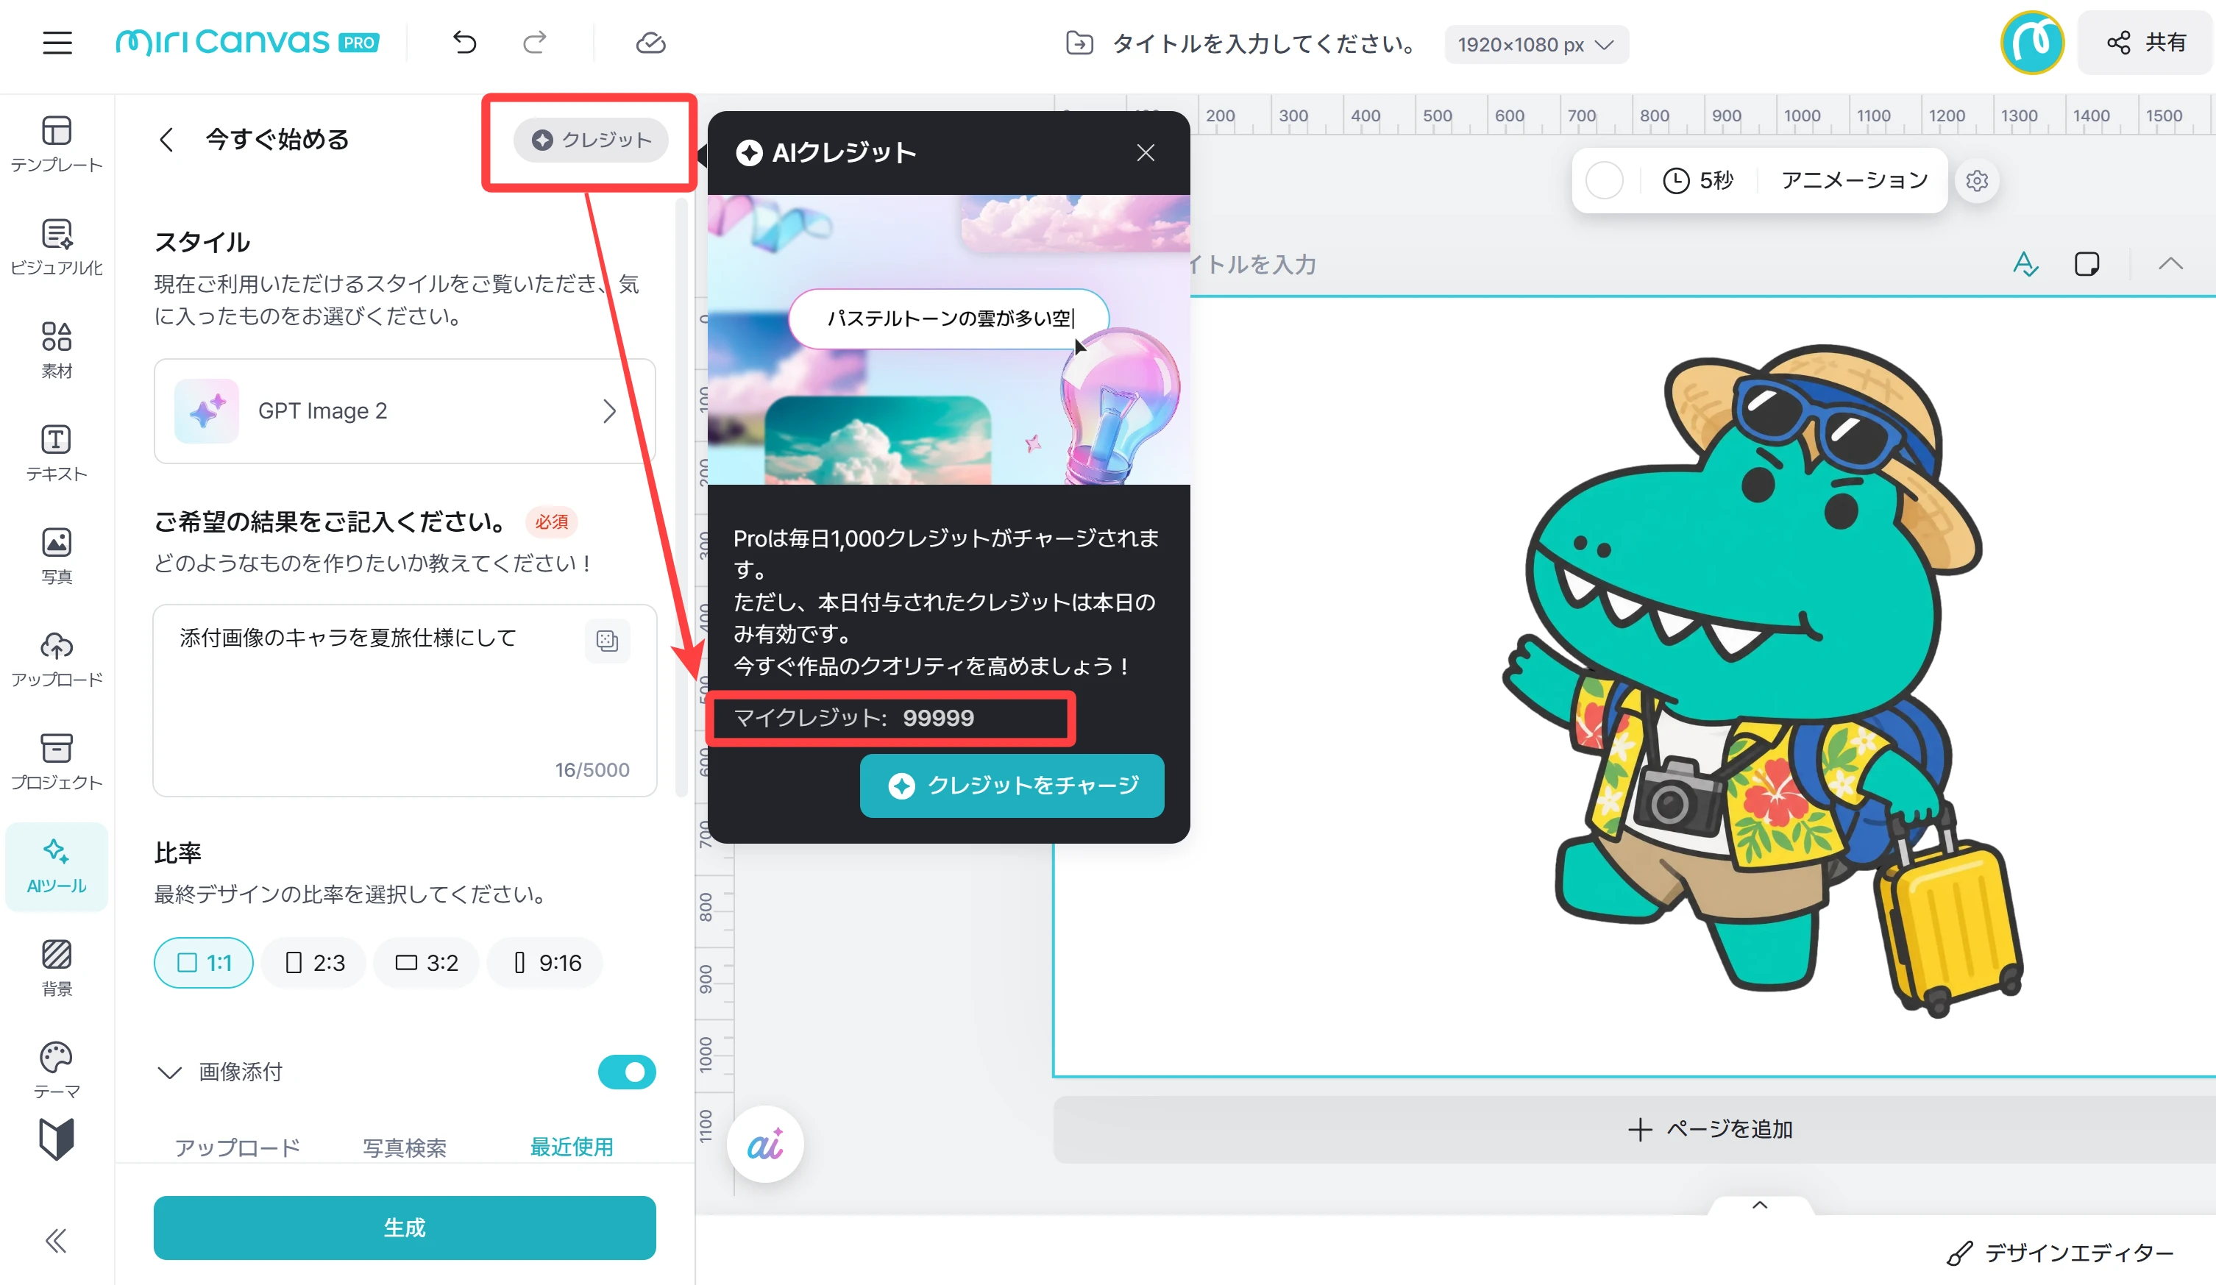
Task: Click the クレジット pill button
Action: (590, 140)
